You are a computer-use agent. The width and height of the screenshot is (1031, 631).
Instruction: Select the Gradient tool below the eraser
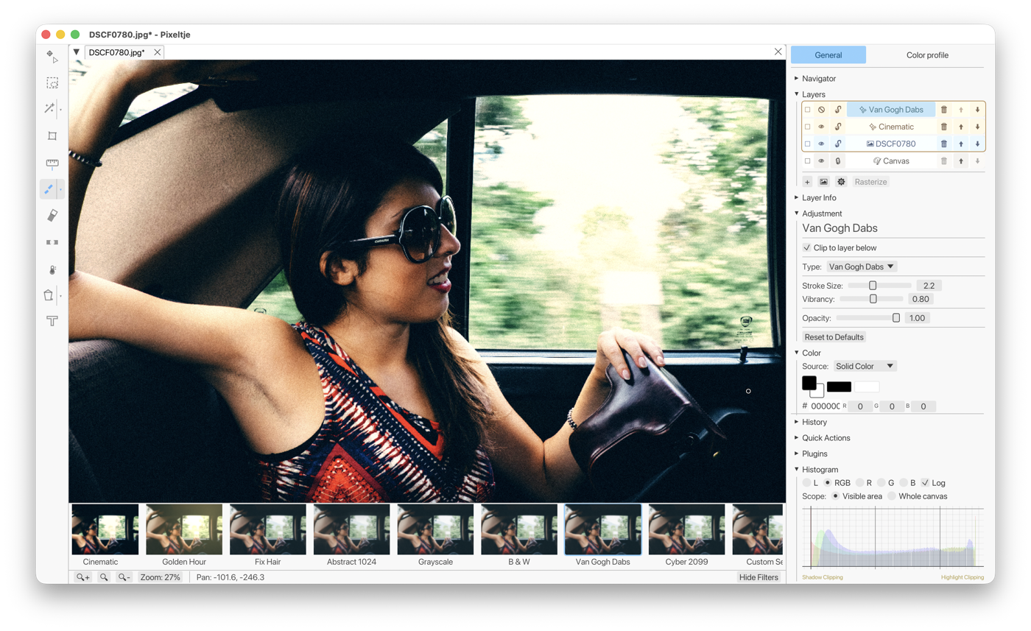[52, 242]
